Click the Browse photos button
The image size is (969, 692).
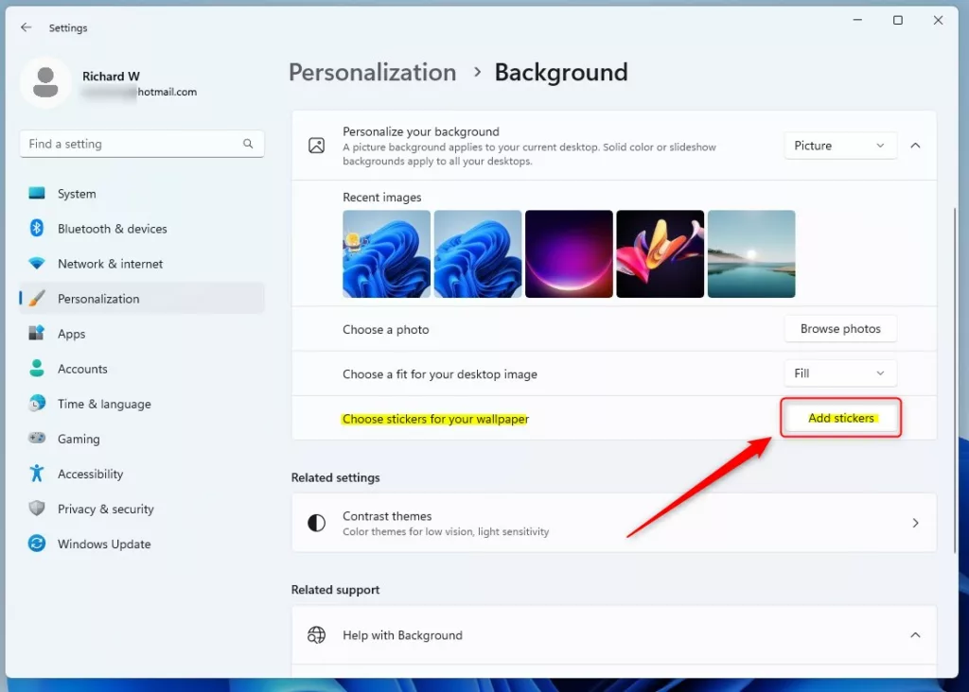coord(840,328)
